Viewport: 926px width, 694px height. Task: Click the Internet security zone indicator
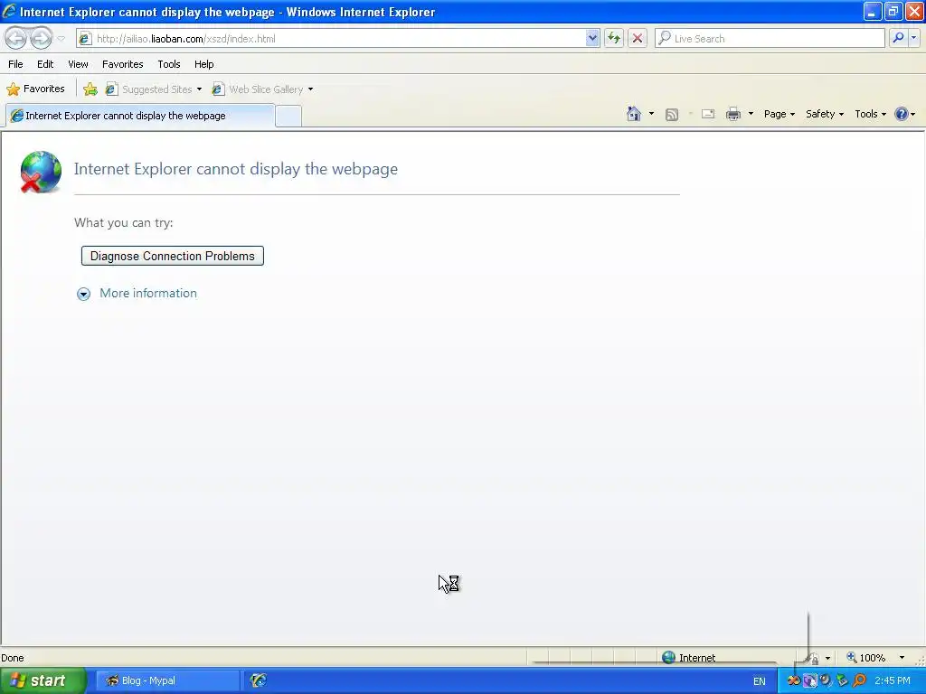[688, 658]
